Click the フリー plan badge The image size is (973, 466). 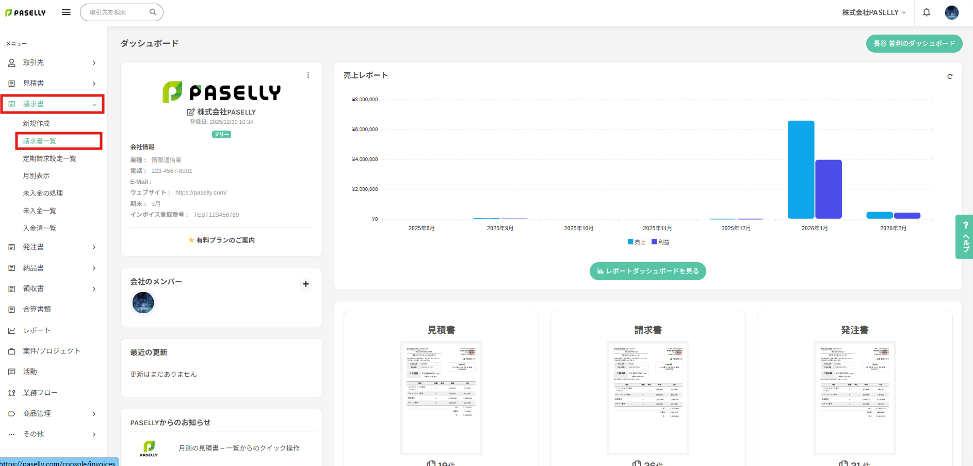click(x=221, y=134)
